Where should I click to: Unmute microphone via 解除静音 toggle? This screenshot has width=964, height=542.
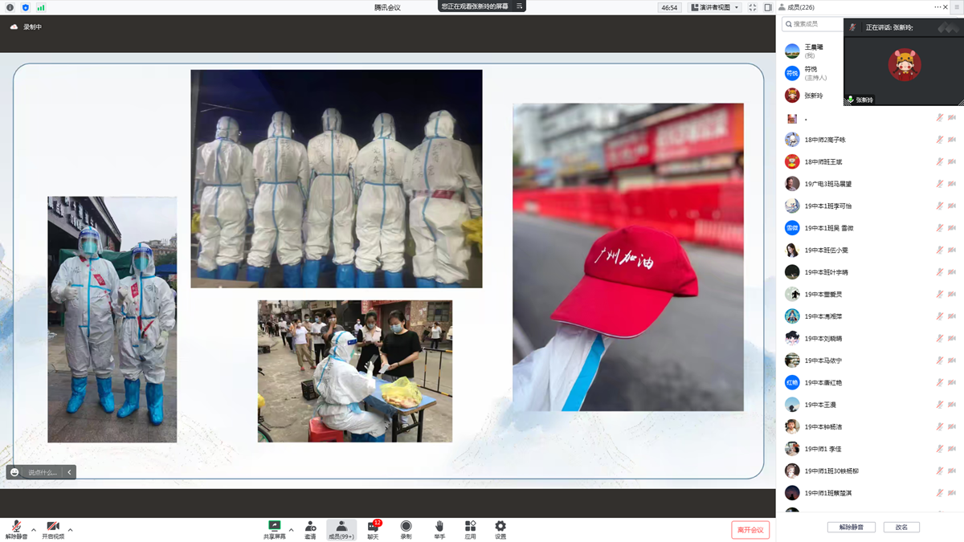point(16,530)
